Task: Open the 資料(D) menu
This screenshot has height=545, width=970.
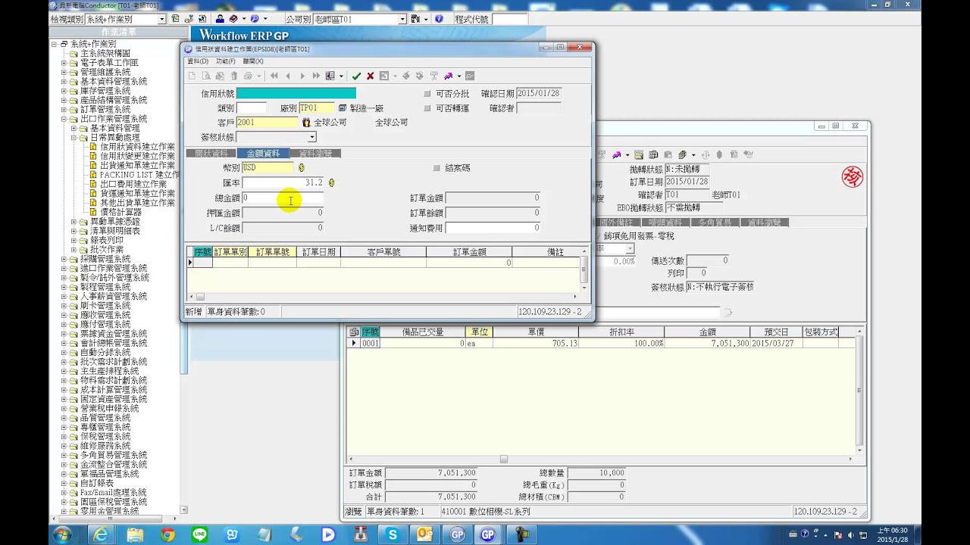Action: point(197,61)
